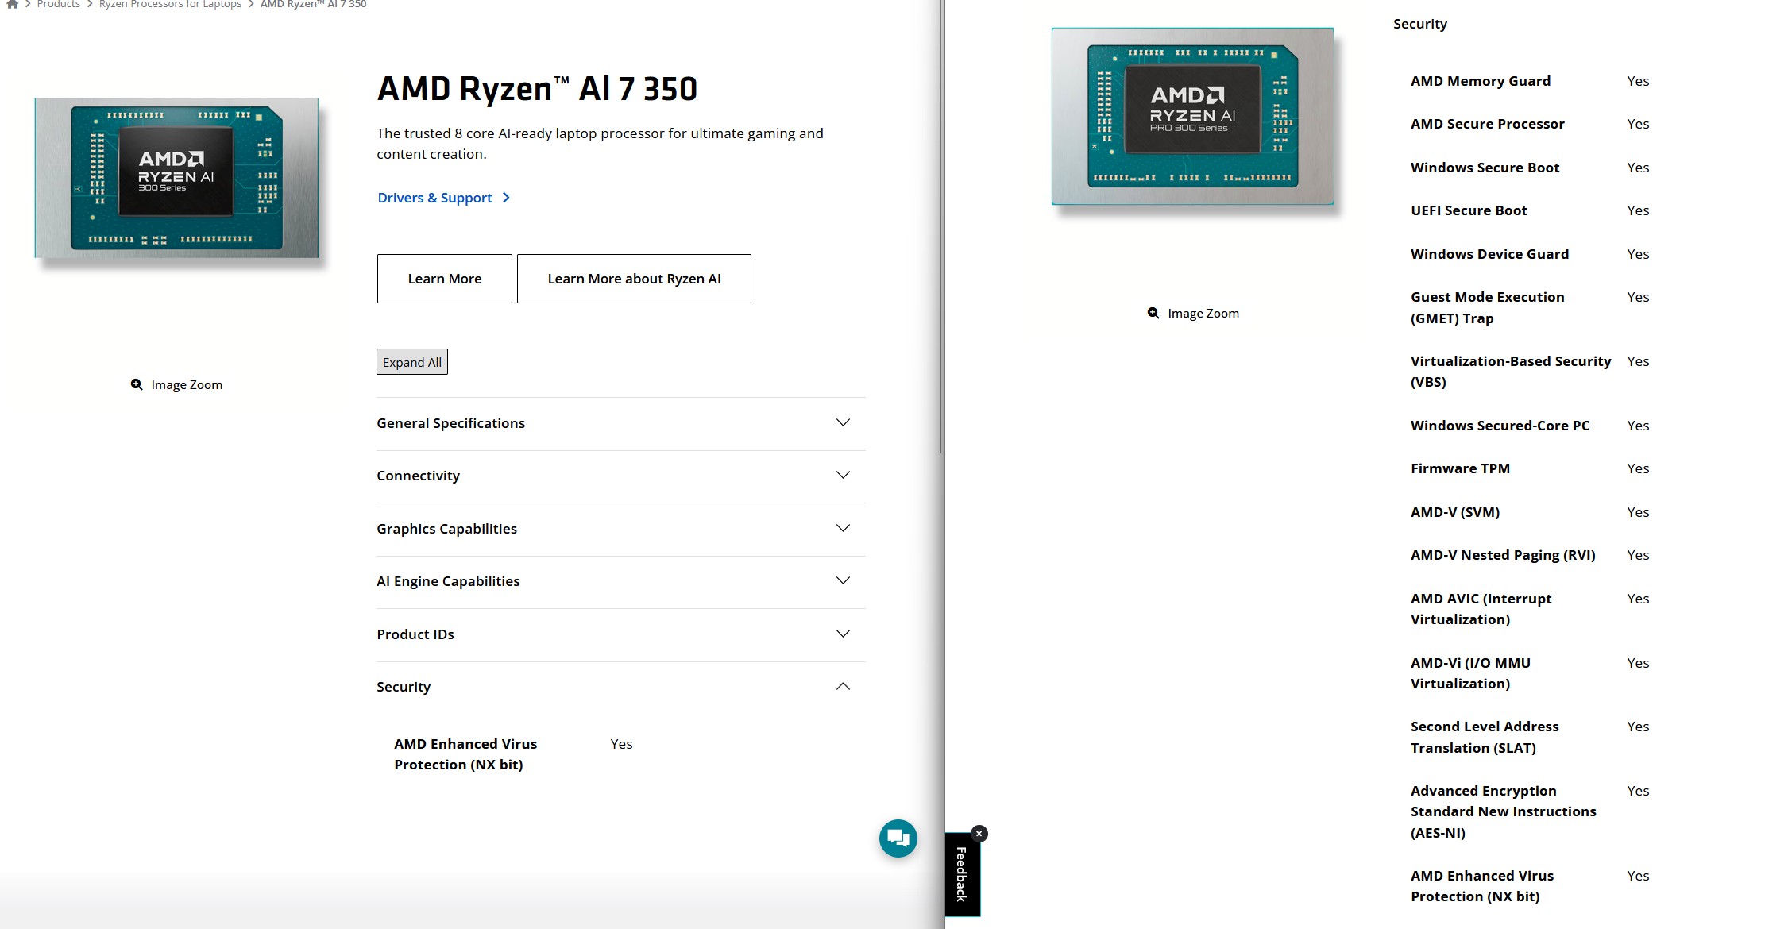
Task: Click the Learn More button
Action: tap(445, 279)
